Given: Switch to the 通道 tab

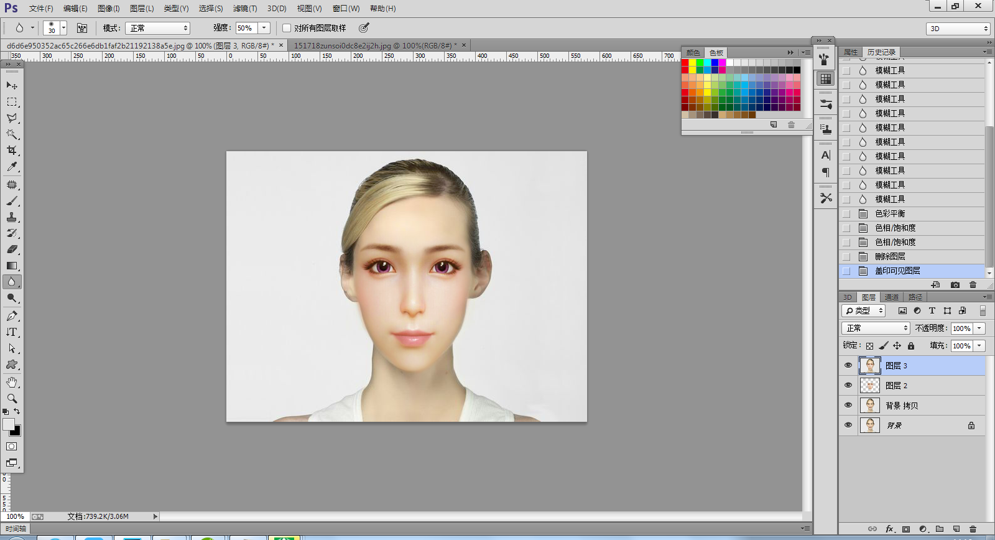Looking at the screenshot, I should pos(892,297).
